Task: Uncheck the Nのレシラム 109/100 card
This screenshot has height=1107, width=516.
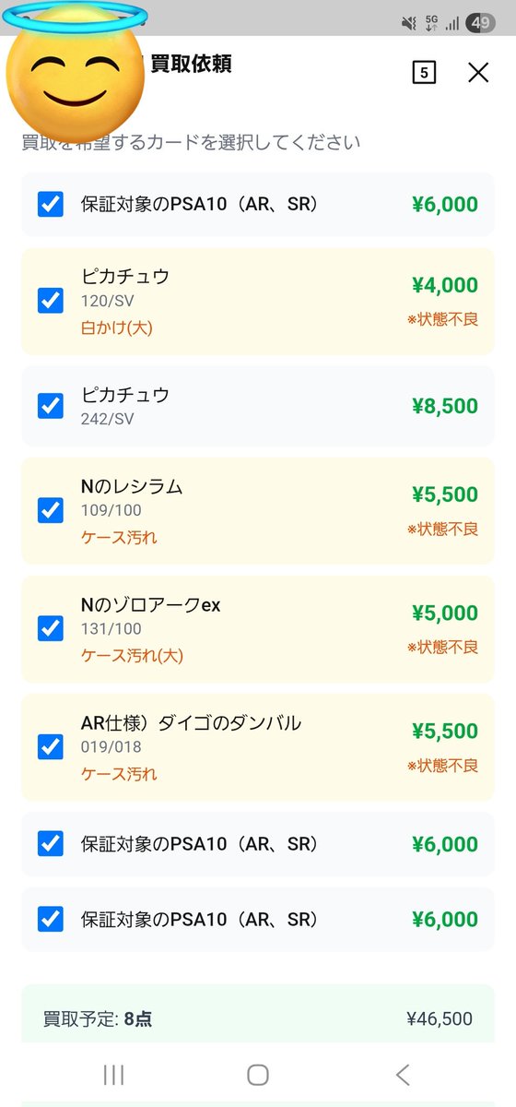Action: [x=51, y=510]
